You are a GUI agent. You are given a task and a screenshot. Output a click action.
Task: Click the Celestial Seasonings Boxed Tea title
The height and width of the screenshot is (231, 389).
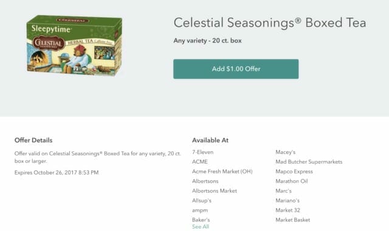pos(270,23)
